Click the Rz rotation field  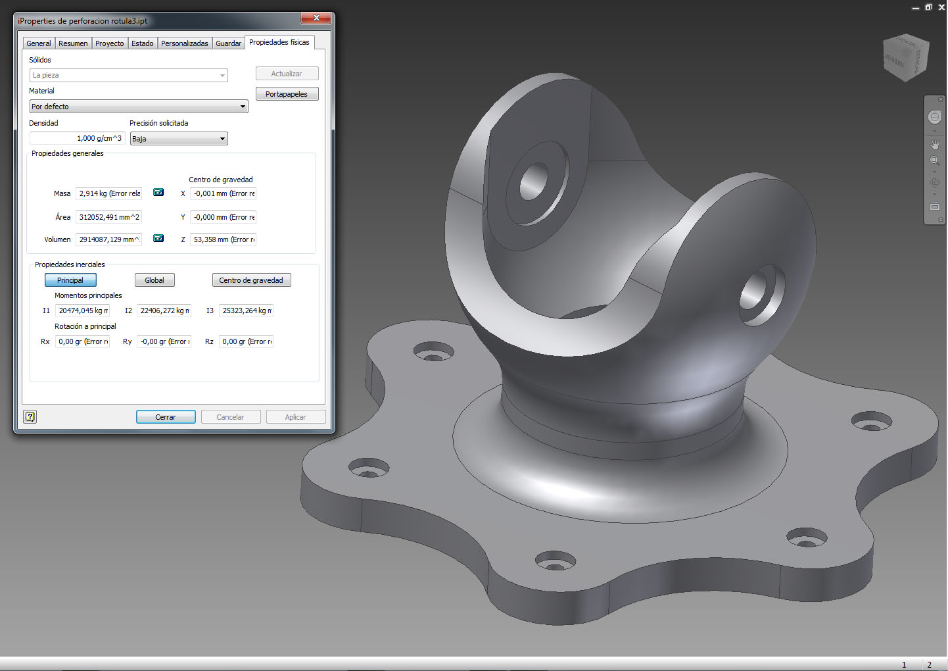247,341
